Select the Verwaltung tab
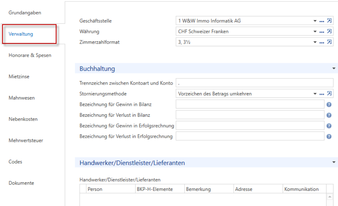This screenshot has width=338, height=206. pos(21,34)
